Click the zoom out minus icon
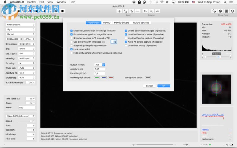This screenshot has height=148, width=237. click(137, 11)
